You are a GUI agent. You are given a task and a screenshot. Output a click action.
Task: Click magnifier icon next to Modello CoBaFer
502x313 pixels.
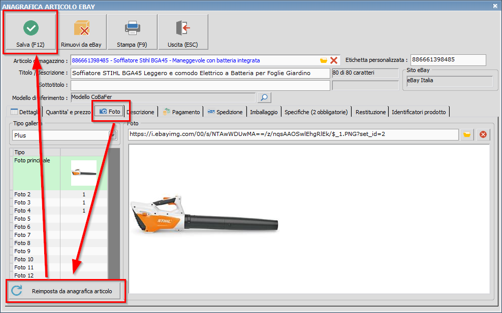[x=264, y=97]
